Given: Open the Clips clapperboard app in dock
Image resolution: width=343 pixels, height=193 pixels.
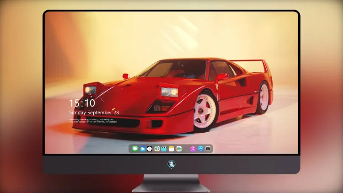Looking at the screenshot, I should (164, 149).
